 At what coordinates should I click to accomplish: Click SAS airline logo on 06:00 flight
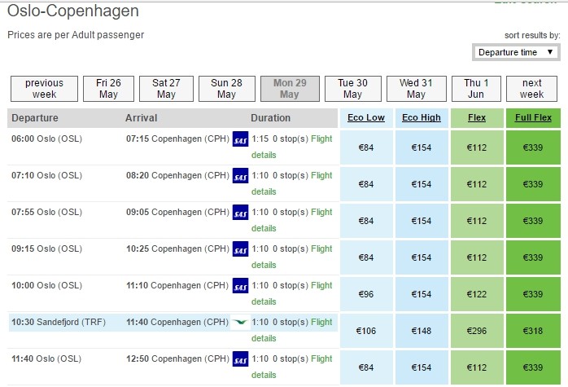(240, 139)
